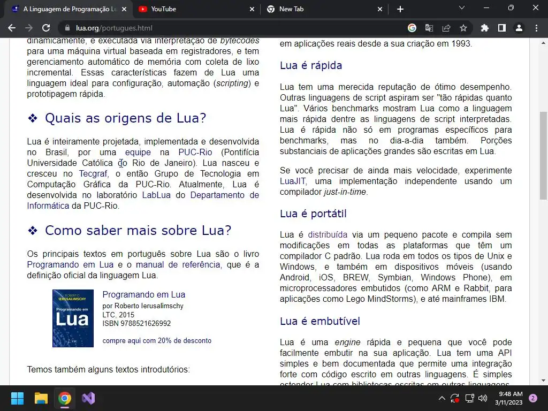This screenshot has width=548, height=411.
Task: Click the 'Lua é rápida' heading
Action: pyautogui.click(x=311, y=65)
